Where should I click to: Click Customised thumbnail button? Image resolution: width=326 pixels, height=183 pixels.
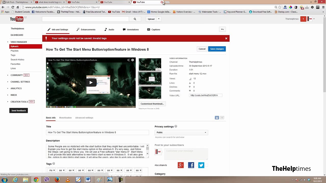click(152, 104)
